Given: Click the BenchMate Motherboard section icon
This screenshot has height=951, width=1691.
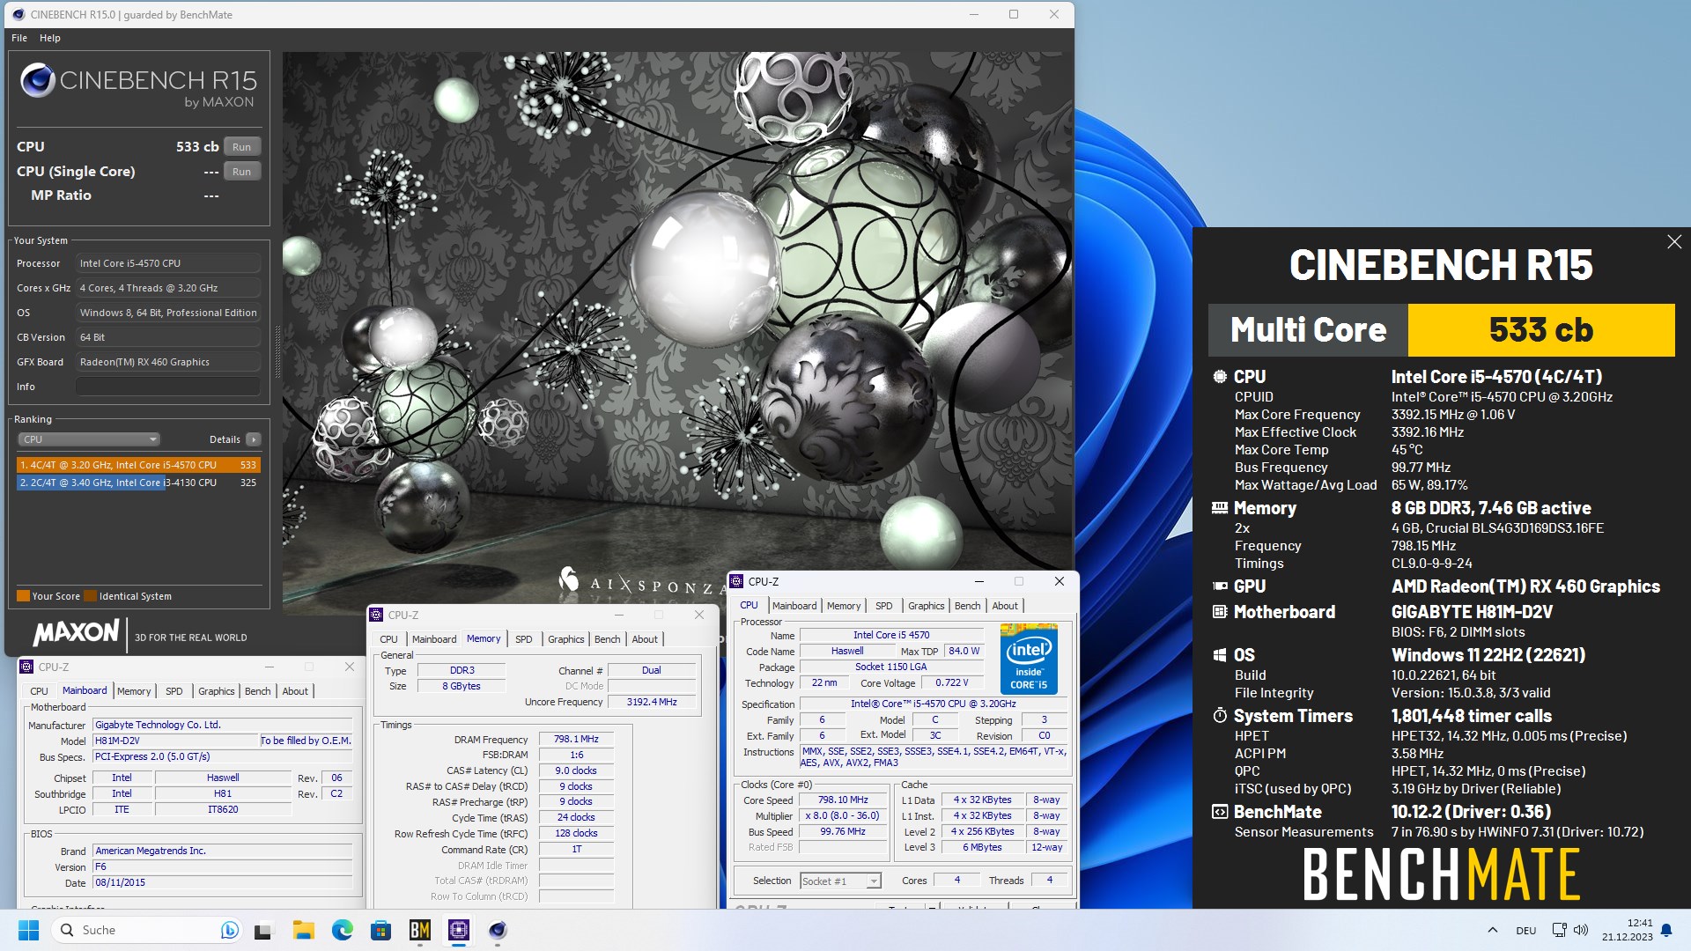Looking at the screenshot, I should [x=1220, y=612].
